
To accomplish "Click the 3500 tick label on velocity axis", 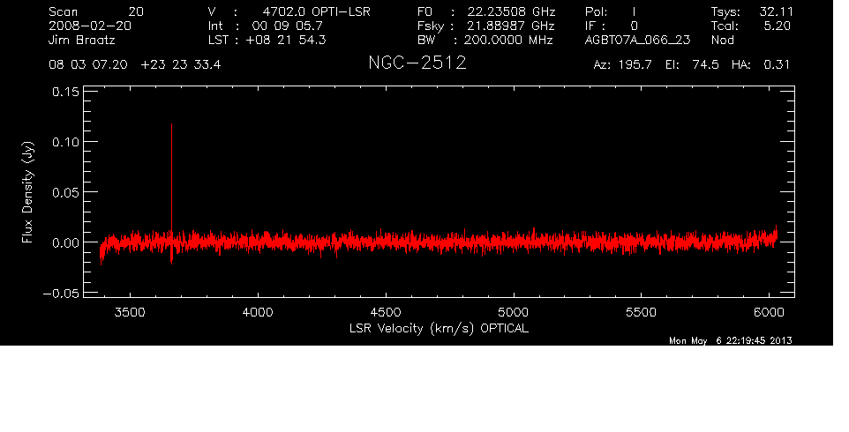I will click(130, 312).
